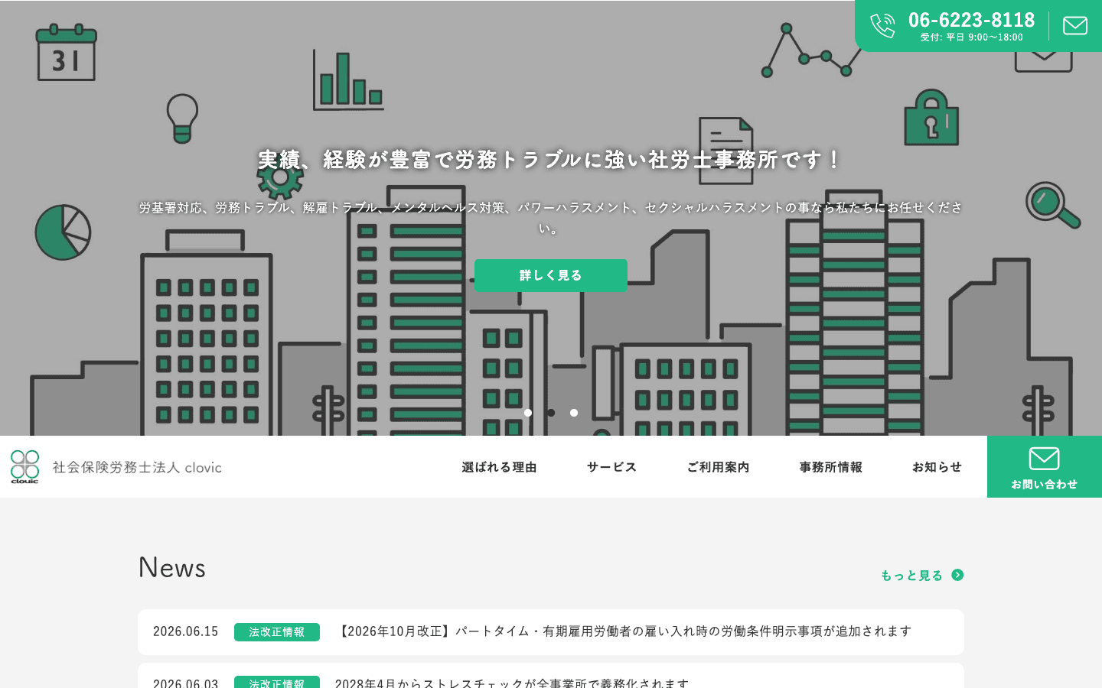Click the hero headline 実績、経験が豊富

click(x=551, y=160)
